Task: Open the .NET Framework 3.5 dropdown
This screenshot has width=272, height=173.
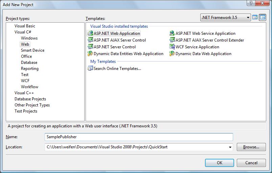Action: click(225, 18)
